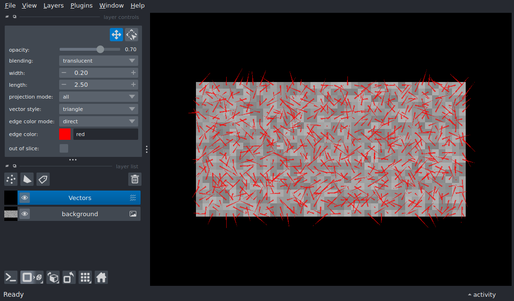Create a new labels layer
Screen dimensions: 514x301
(x=43, y=179)
